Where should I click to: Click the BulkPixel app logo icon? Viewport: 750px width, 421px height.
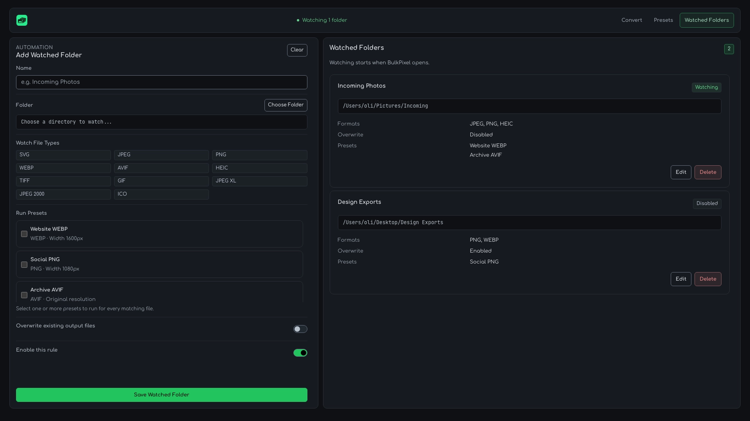click(22, 20)
